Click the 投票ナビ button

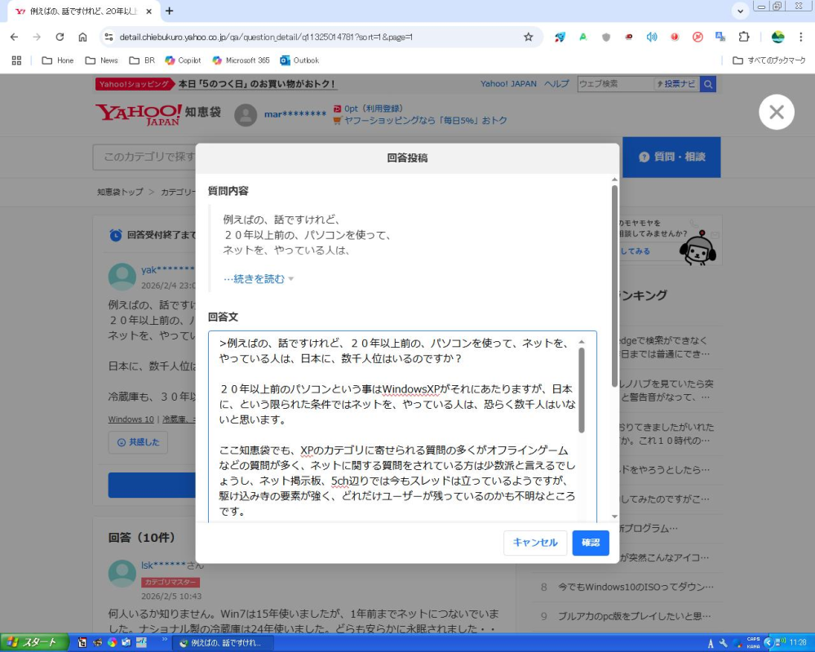tap(675, 84)
